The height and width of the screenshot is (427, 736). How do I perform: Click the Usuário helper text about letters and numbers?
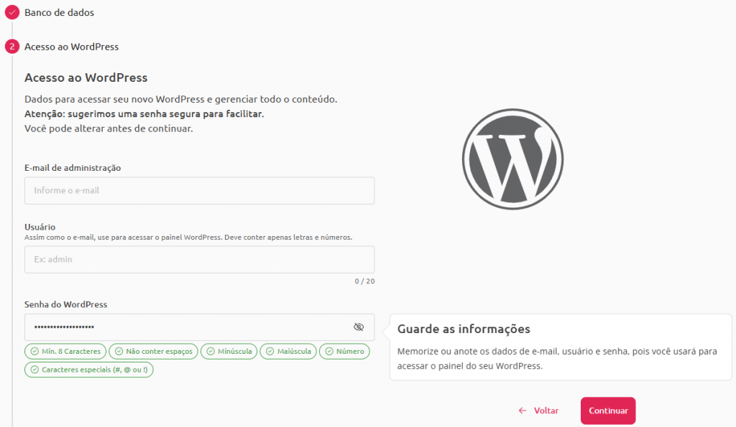pyautogui.click(x=188, y=237)
